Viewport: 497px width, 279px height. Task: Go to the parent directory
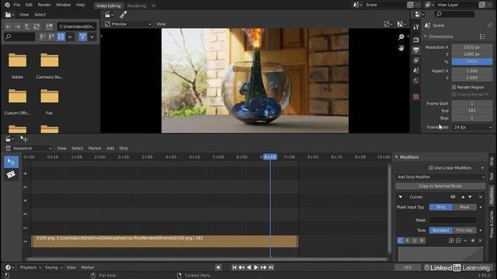(x=27, y=26)
